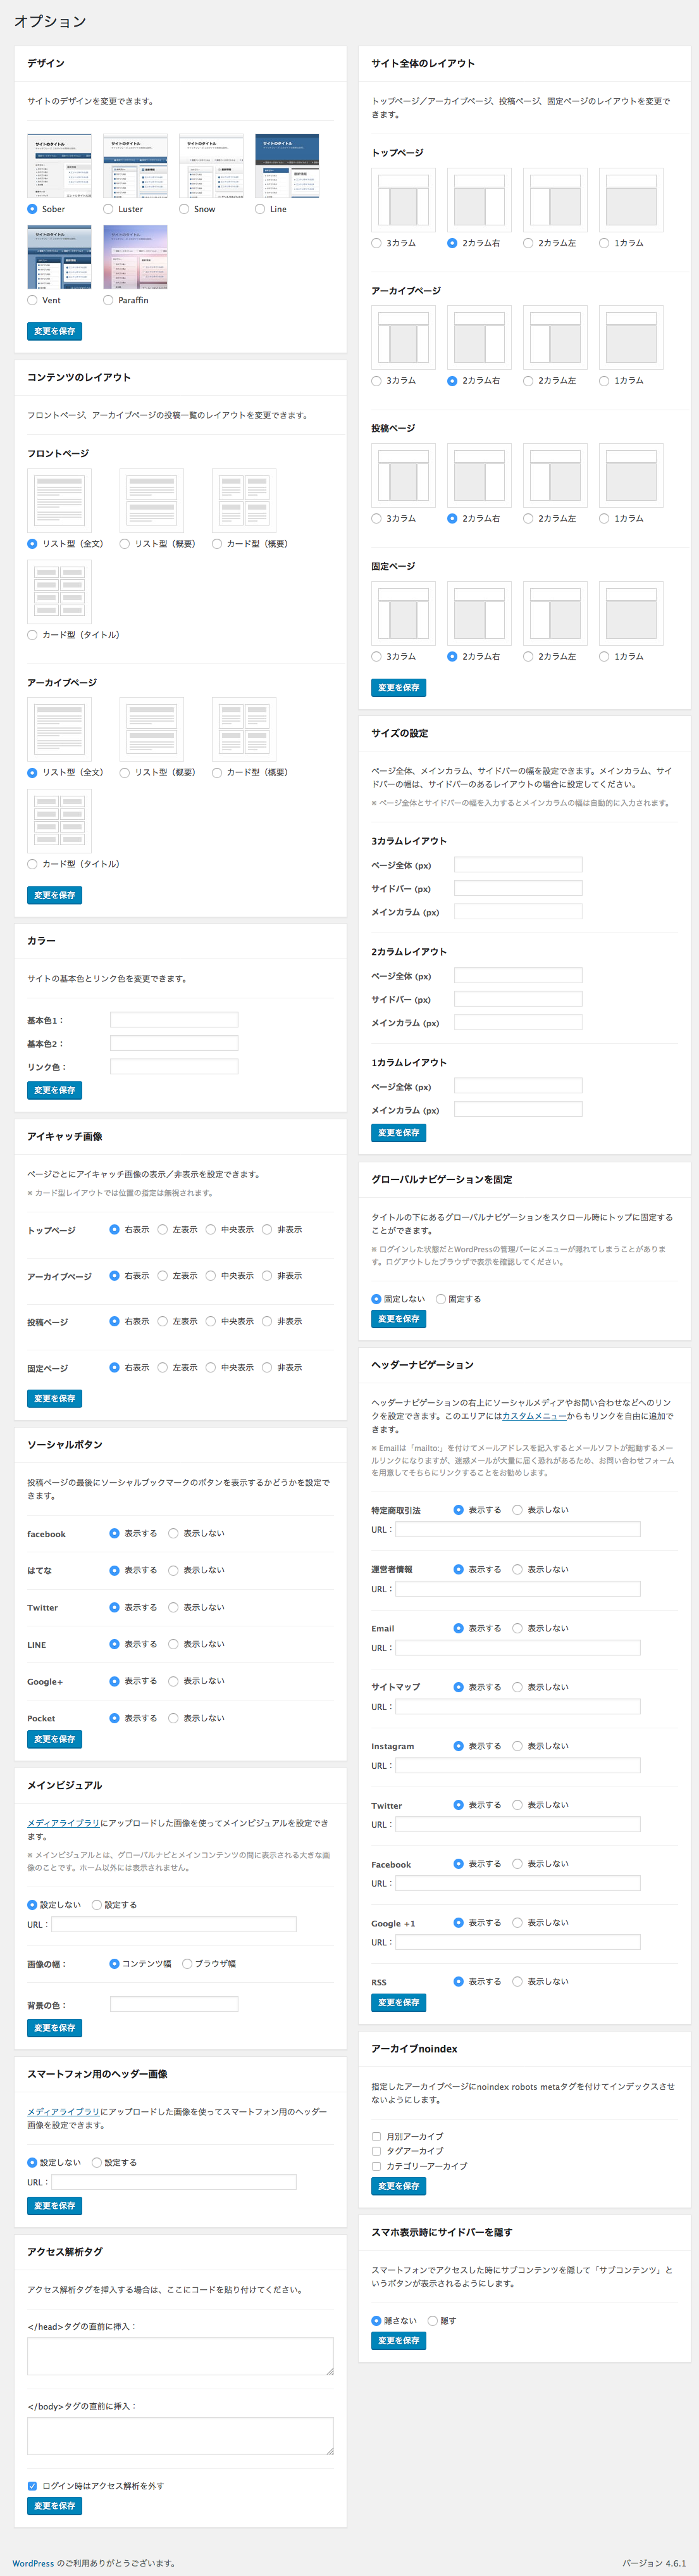Open the カスタムメニュー link

(535, 1416)
